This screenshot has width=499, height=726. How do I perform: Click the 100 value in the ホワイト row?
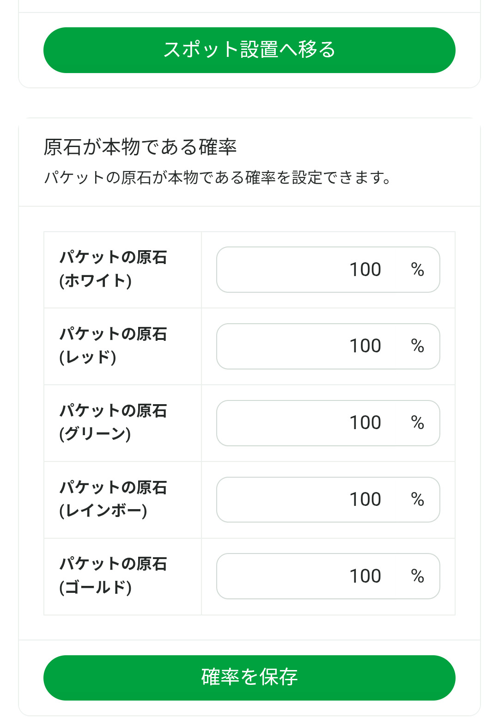point(365,270)
